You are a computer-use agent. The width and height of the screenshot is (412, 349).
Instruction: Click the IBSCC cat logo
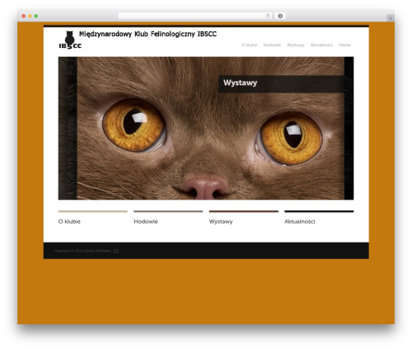[x=70, y=40]
